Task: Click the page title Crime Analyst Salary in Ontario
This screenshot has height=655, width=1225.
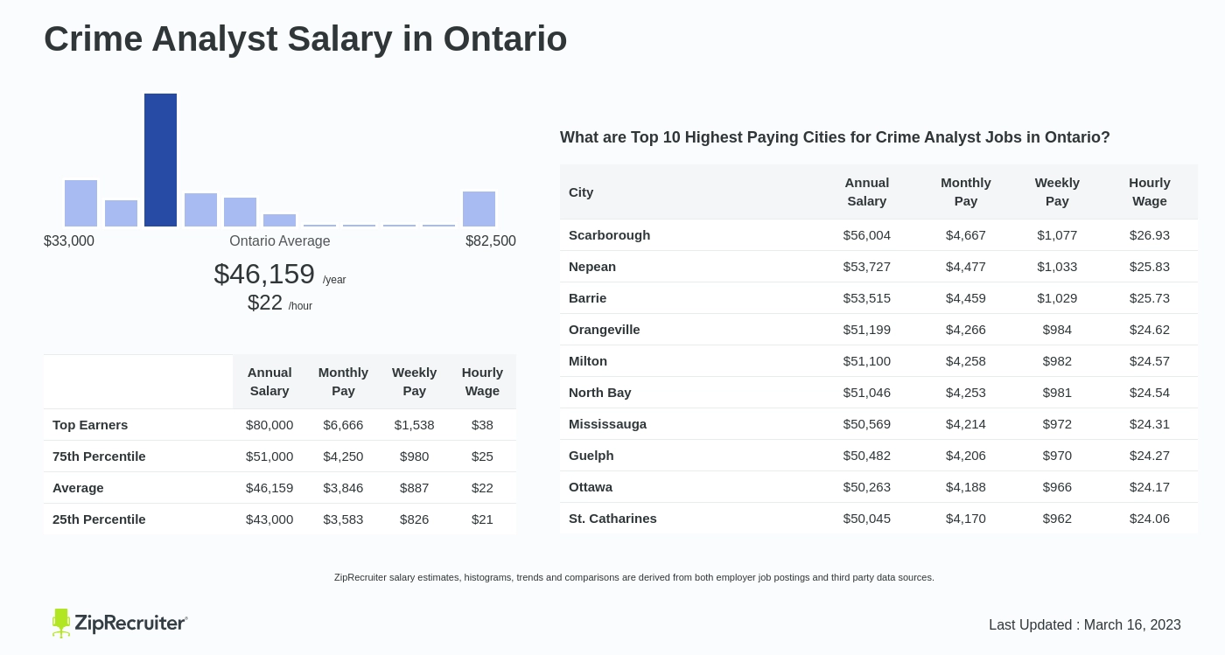Action: tap(305, 38)
